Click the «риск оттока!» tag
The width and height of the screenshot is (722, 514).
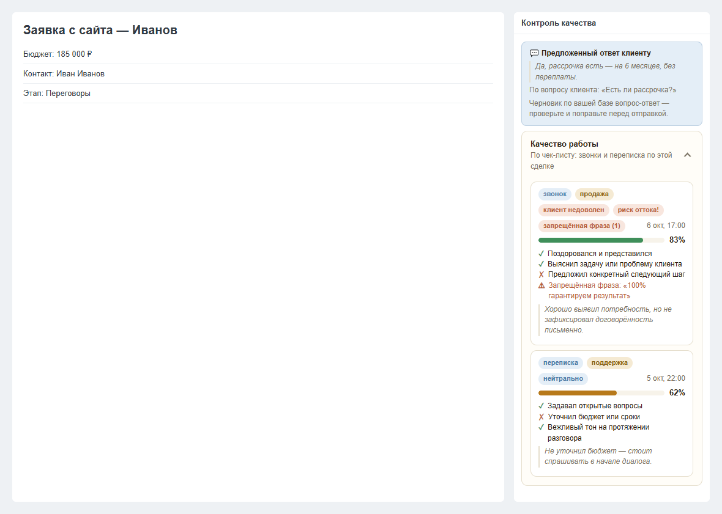pos(638,210)
